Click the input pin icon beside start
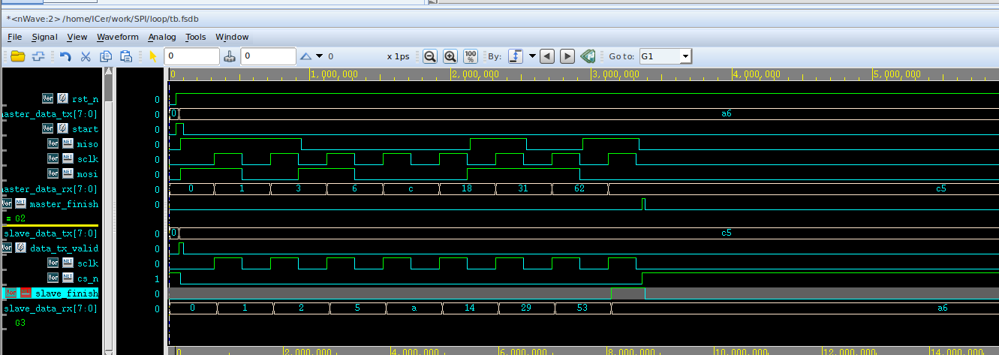This screenshot has height=355, width=999. [62, 129]
